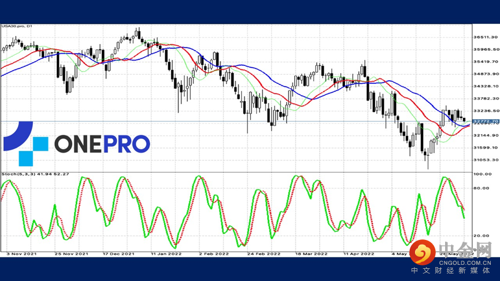Pick the 17 Dec 2021 date label
Viewport: 500px width, 281px height.
118,254
